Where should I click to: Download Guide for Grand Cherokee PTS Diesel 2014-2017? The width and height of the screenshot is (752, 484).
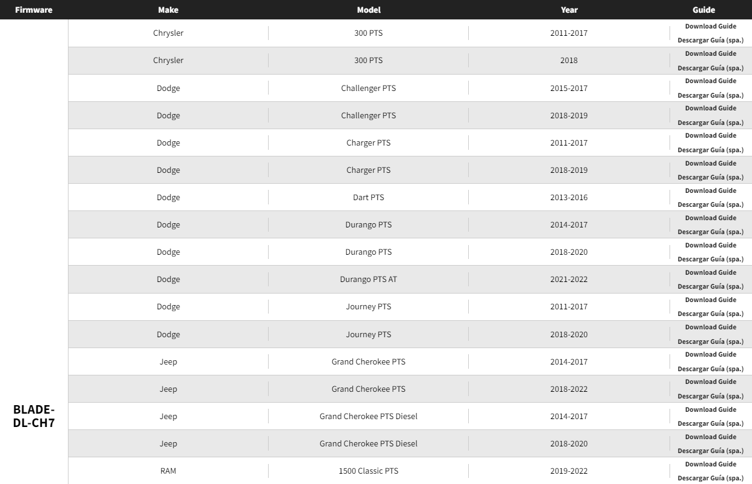coord(710,409)
